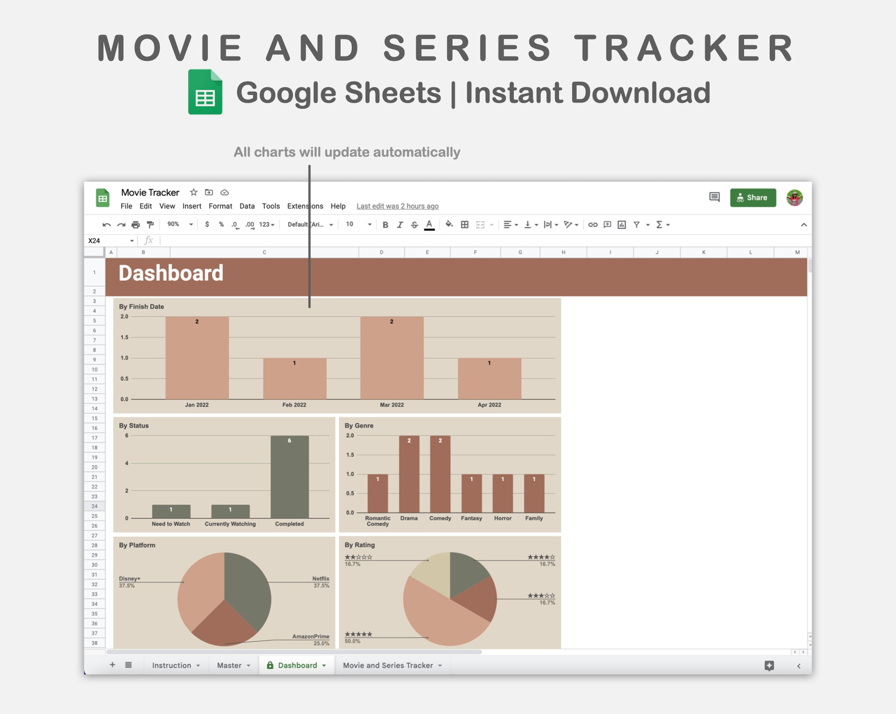The width and height of the screenshot is (896, 714).
Task: Toggle italic formatting
Action: click(400, 225)
